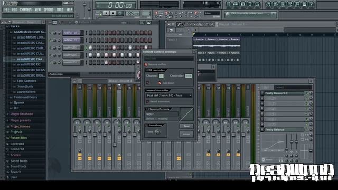Toggle the Remove conflicts checkbox
Screen dimensions: 338x190
pyautogui.click(x=146, y=64)
